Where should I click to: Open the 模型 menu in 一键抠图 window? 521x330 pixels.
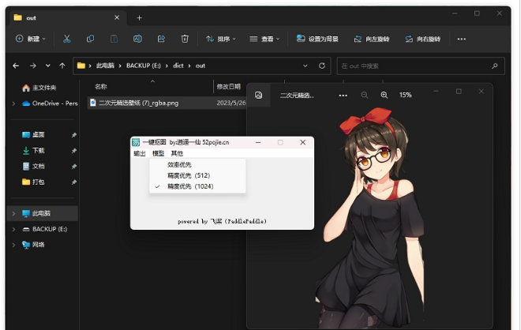pos(158,153)
